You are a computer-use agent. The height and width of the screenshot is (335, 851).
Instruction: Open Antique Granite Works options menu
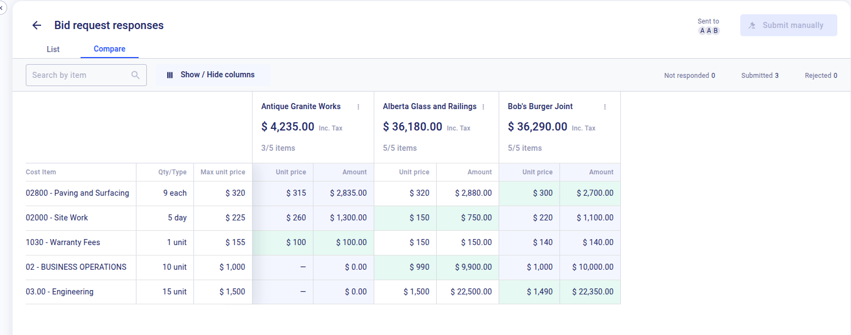pyautogui.click(x=358, y=107)
